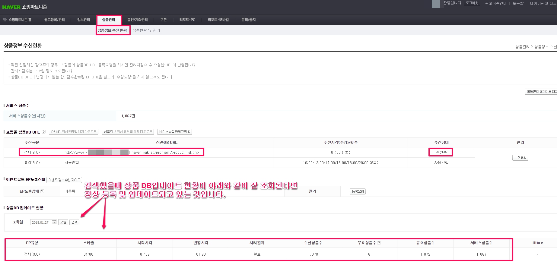The image size is (557, 268).
Task: Open the 정보관리 menu
Action: point(84,20)
